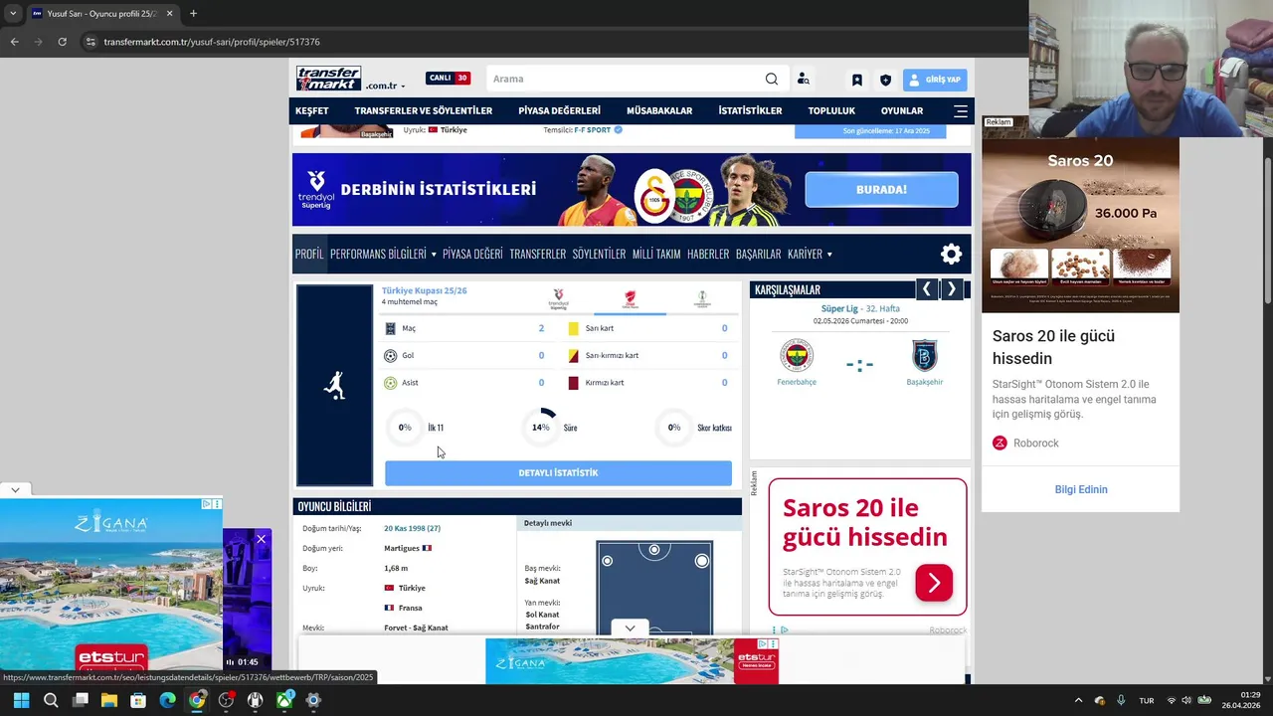
Task: Click the Giriş Yap login button
Action: coord(935,80)
